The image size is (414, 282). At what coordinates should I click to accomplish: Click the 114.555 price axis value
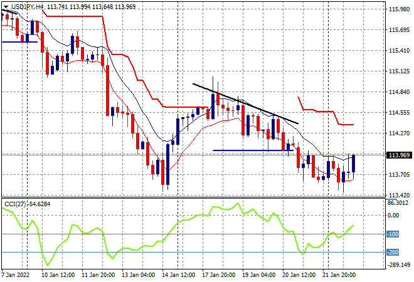click(x=399, y=113)
